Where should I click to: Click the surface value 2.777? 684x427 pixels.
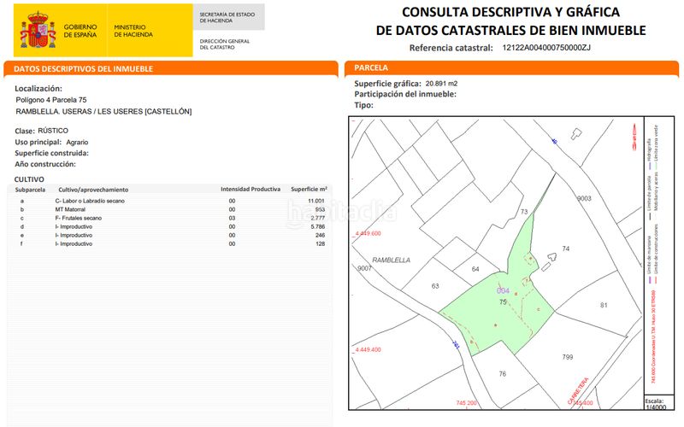pyautogui.click(x=318, y=218)
